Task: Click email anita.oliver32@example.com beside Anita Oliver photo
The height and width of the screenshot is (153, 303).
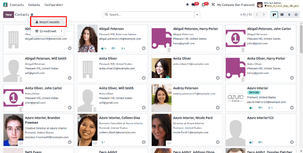Action: [x=191, y=64]
